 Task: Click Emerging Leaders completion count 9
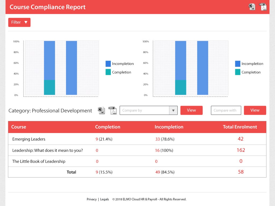(x=97, y=139)
